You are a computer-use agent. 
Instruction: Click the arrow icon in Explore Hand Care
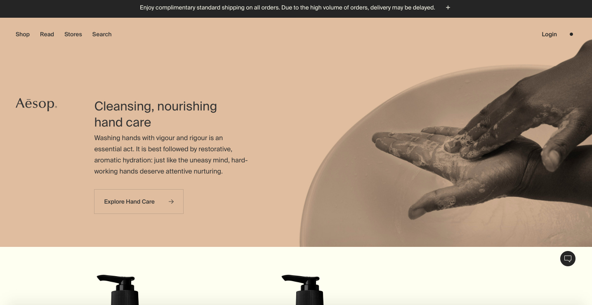(171, 202)
